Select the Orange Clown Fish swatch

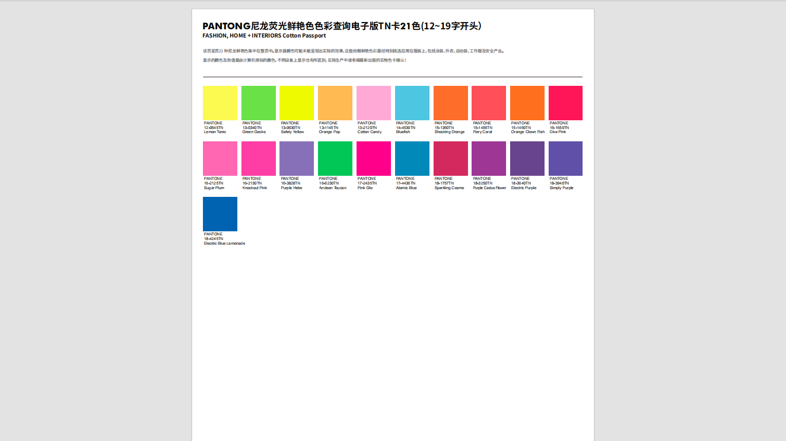tap(527, 103)
